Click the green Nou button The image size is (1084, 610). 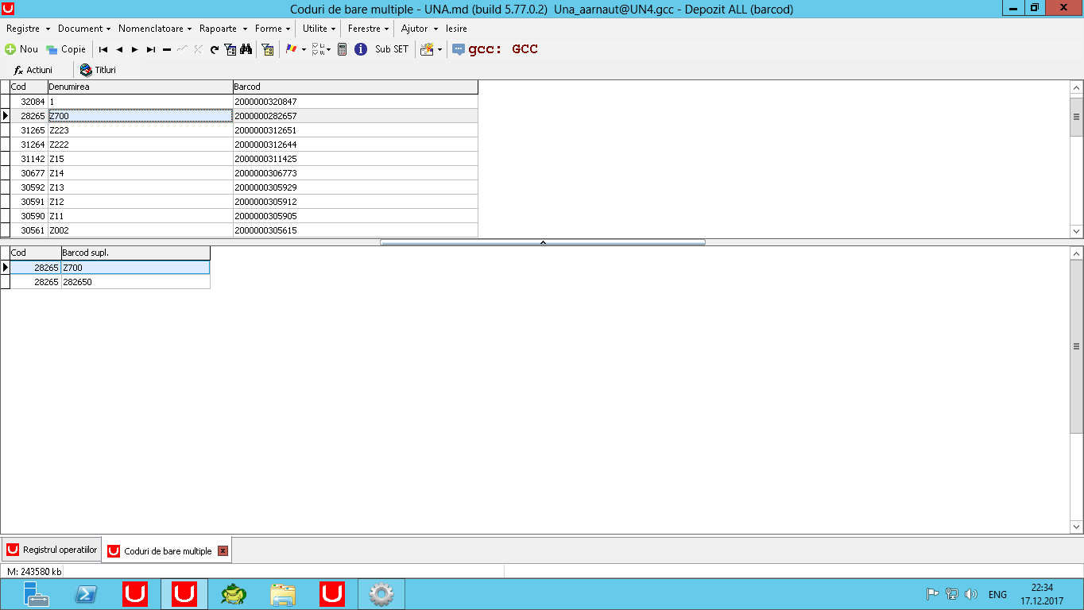point(21,49)
